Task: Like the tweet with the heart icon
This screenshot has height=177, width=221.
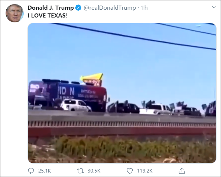Action: pyautogui.click(x=130, y=171)
